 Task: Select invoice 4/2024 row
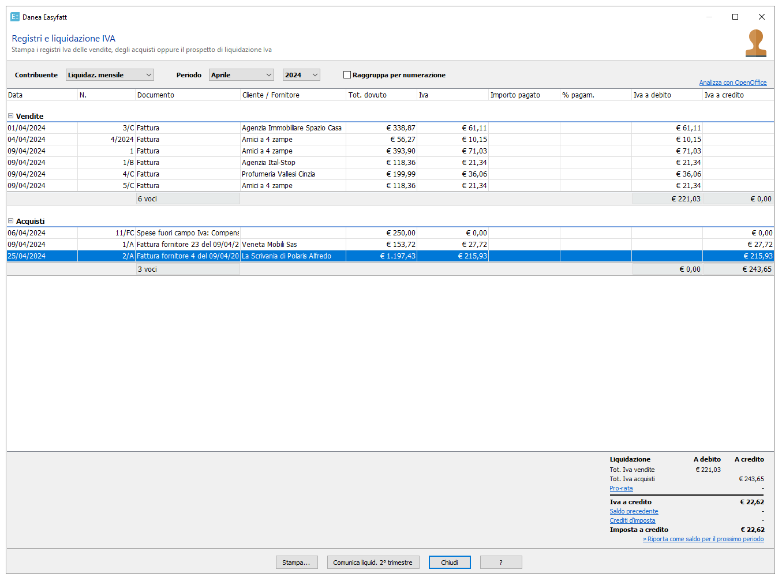pos(390,140)
